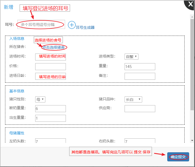
Task: Focus the 备注 text field
Action: 140,76
